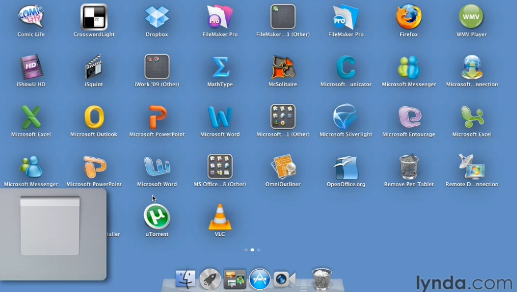Image resolution: width=517 pixels, height=292 pixels.
Task: Open the App Store from the Dock
Action: pos(260,279)
